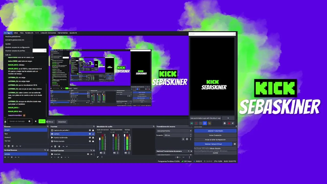This screenshot has height=184, width=327.
Task: Adjust Mic/Aux volume slider
Action: 124,135
